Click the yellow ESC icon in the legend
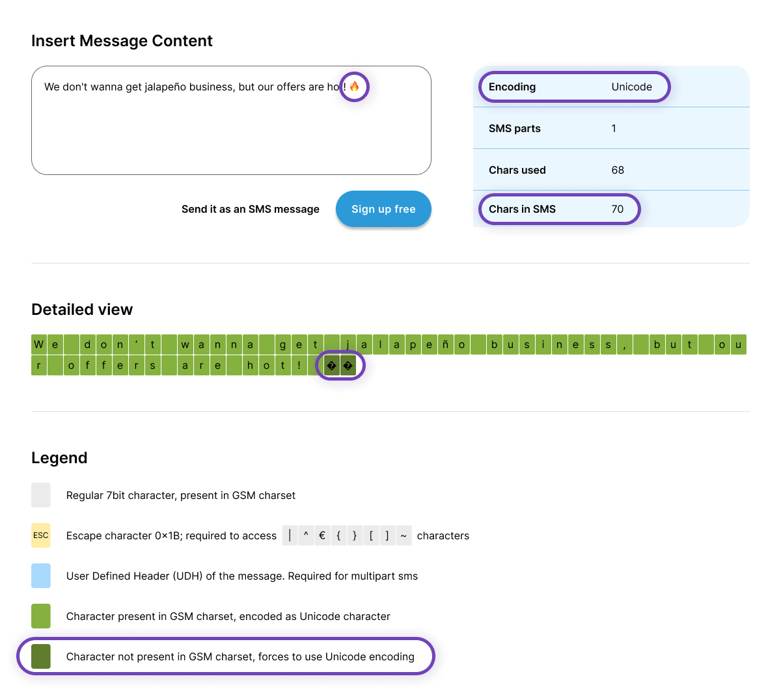Viewport: 781px width, 700px height. click(41, 535)
